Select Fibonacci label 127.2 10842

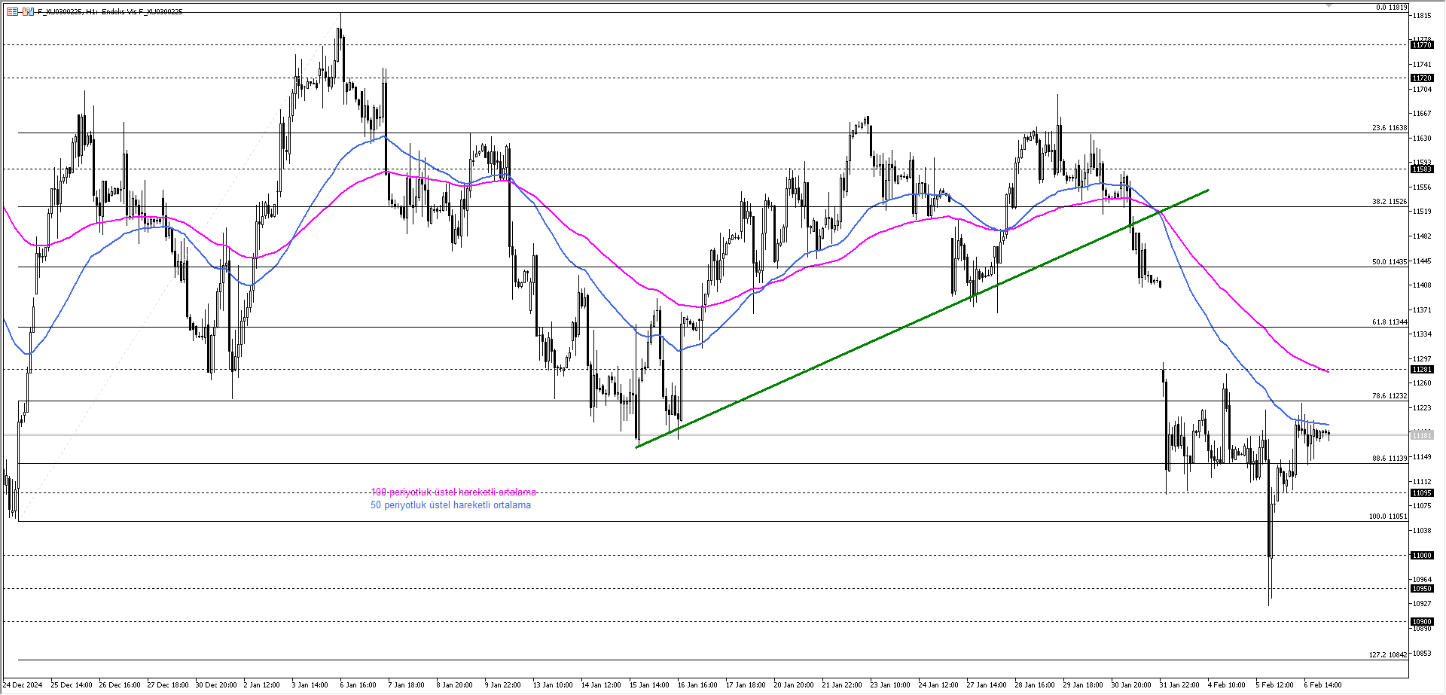click(x=1388, y=655)
